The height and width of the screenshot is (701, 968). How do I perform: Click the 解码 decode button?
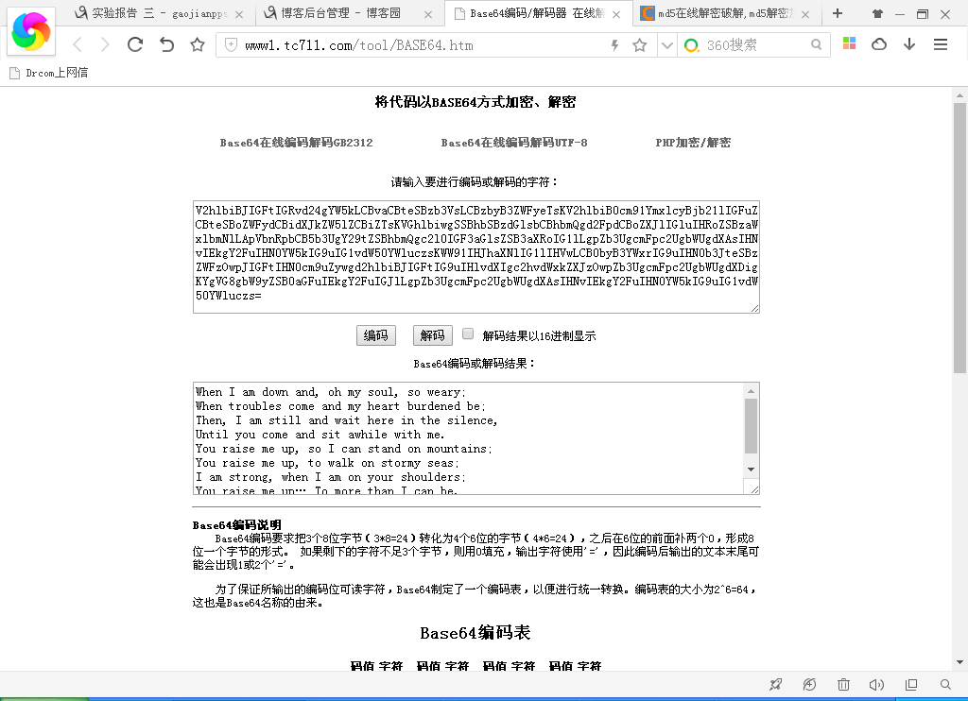tap(433, 335)
